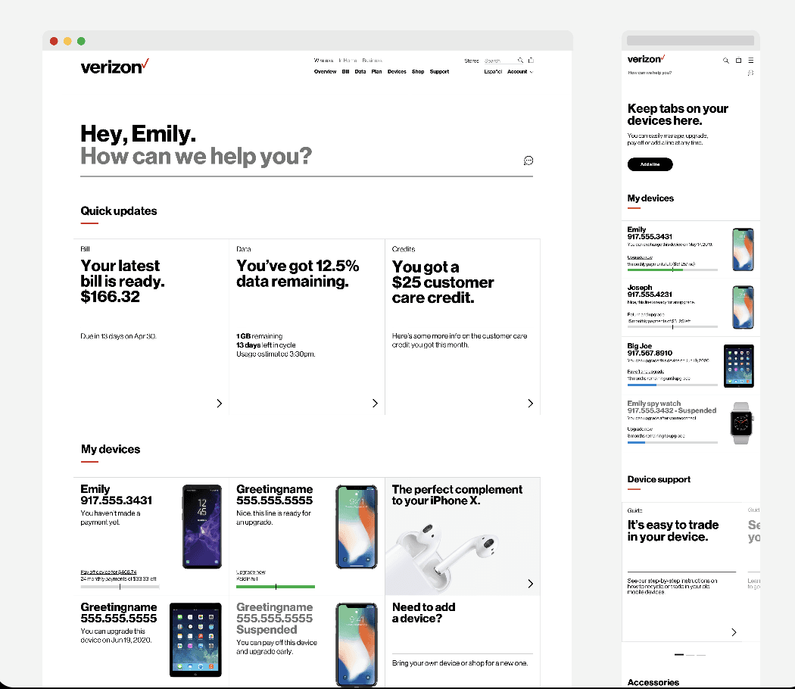Viewport: 795px width, 689px height.
Task: Click the search magnifier icon in desktop header
Action: (520, 61)
